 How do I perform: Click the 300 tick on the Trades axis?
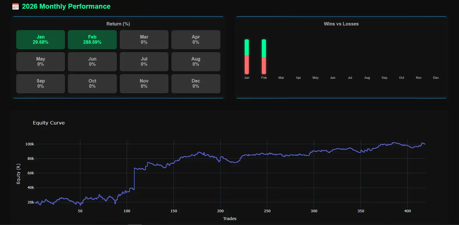(x=314, y=211)
